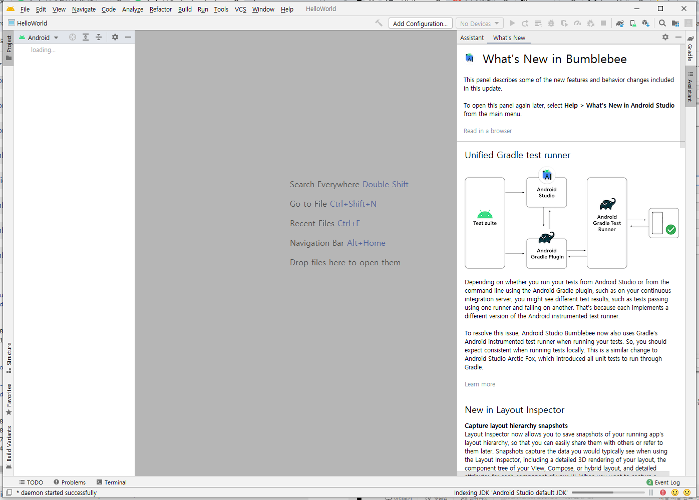Click Run with Coverage icon
The image size is (699, 500).
564,23
